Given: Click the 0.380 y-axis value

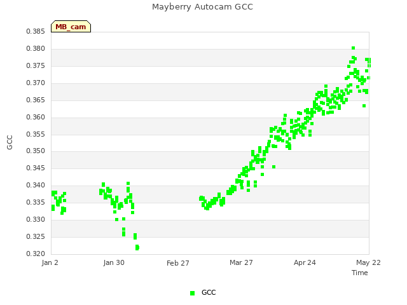Looking at the screenshot, I should pyautogui.click(x=36, y=48).
